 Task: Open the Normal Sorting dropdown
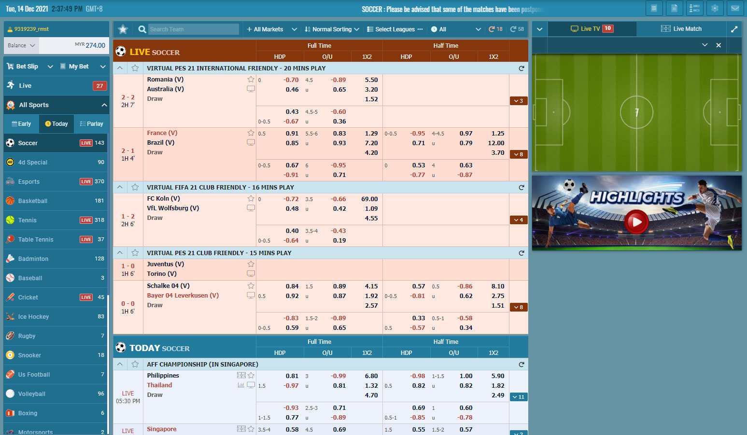[x=332, y=29]
